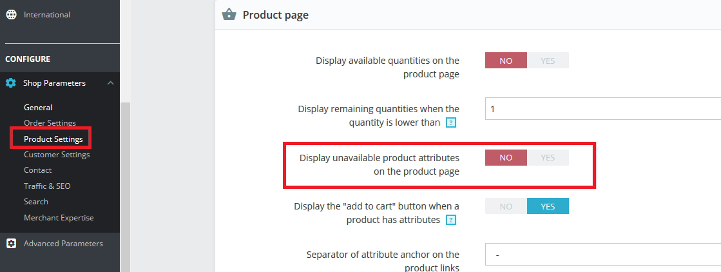The width and height of the screenshot is (721, 272).
Task: Click the attribute anchor separator field
Action: (602, 255)
